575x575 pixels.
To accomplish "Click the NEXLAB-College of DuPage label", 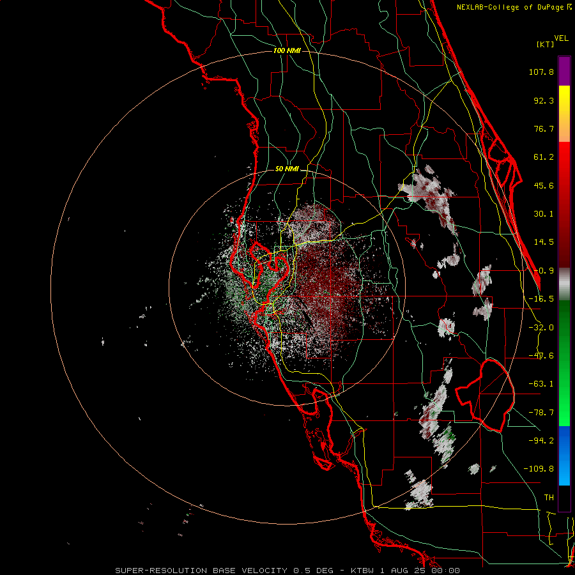I will [x=510, y=7].
